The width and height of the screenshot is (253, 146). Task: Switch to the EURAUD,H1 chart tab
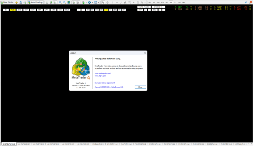point(98,144)
